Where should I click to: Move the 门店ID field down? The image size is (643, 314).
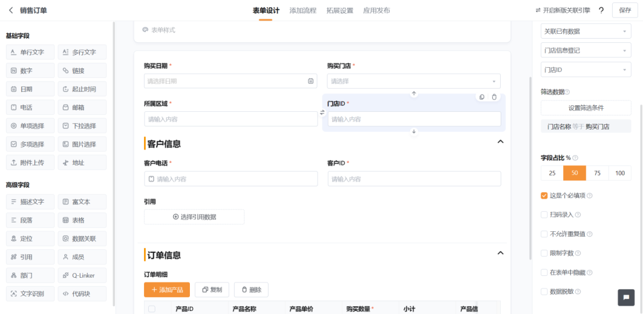(414, 131)
